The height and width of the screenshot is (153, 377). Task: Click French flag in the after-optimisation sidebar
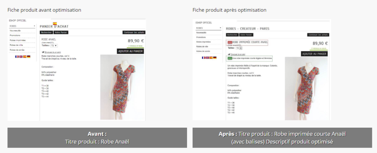203,58
